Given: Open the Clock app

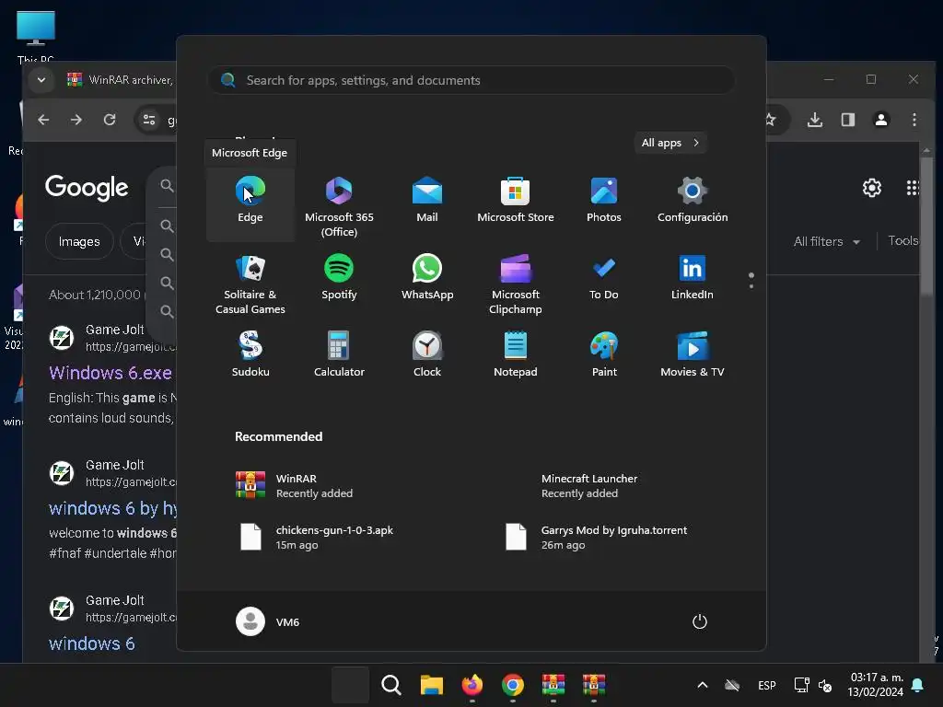Looking at the screenshot, I should (x=427, y=354).
